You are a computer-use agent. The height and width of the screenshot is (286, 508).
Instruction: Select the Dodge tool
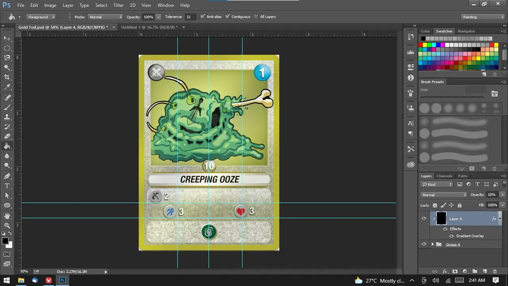point(7,166)
